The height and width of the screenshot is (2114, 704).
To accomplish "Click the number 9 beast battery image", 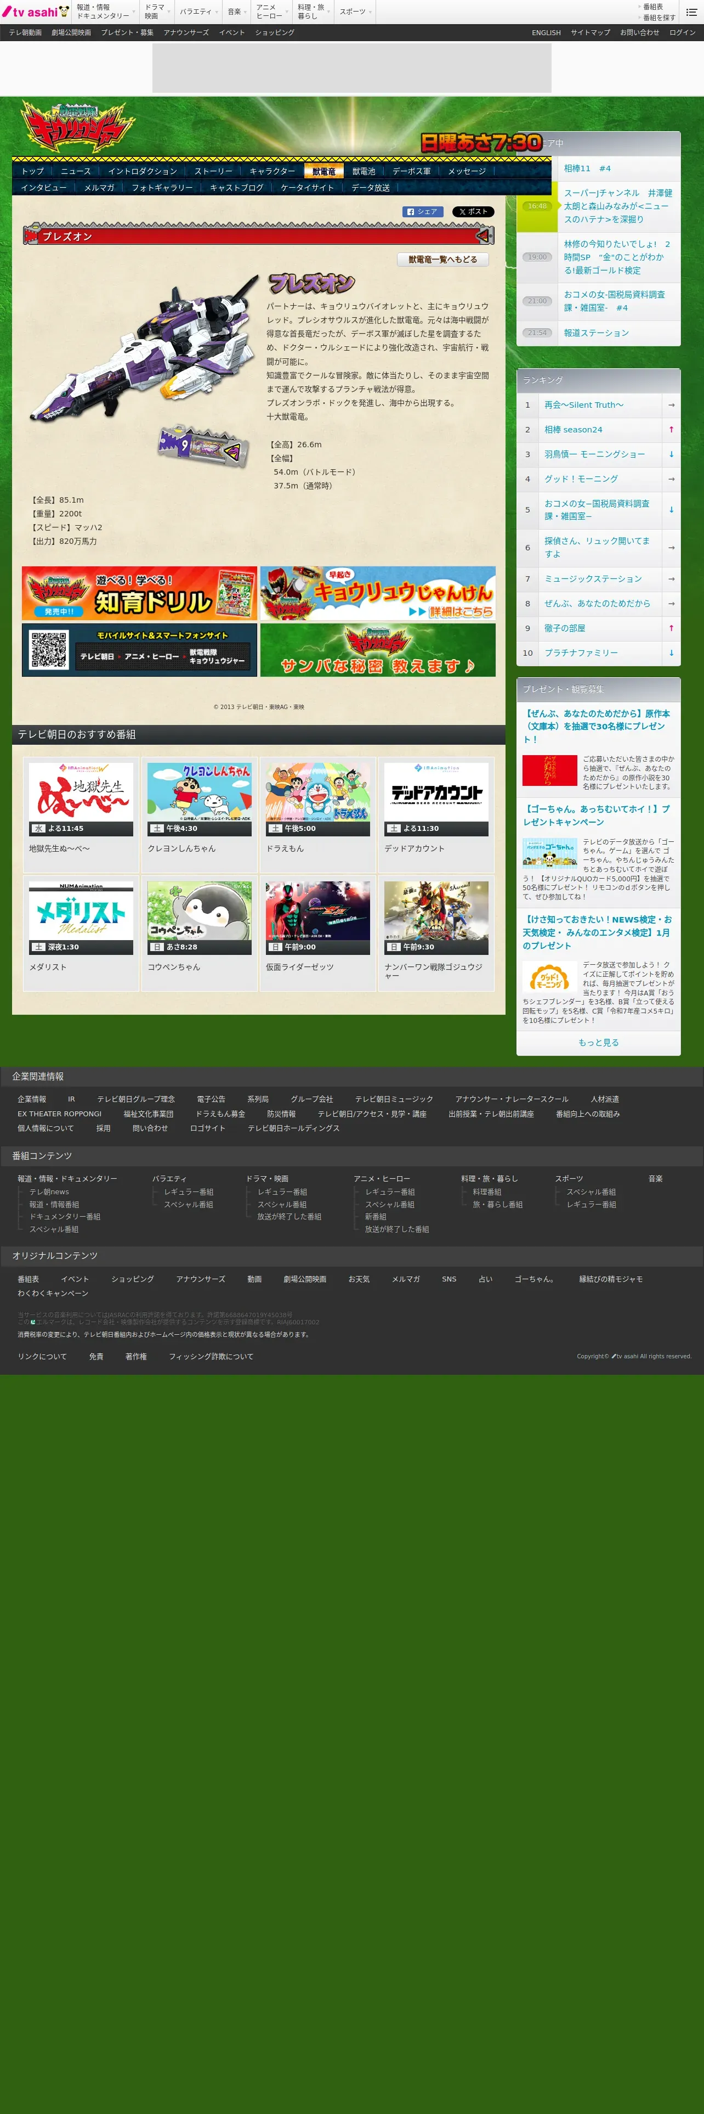I will (x=204, y=446).
